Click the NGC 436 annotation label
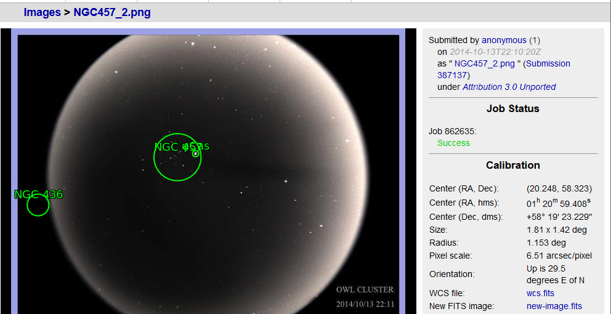The width and height of the screenshot is (611, 314). [x=38, y=195]
